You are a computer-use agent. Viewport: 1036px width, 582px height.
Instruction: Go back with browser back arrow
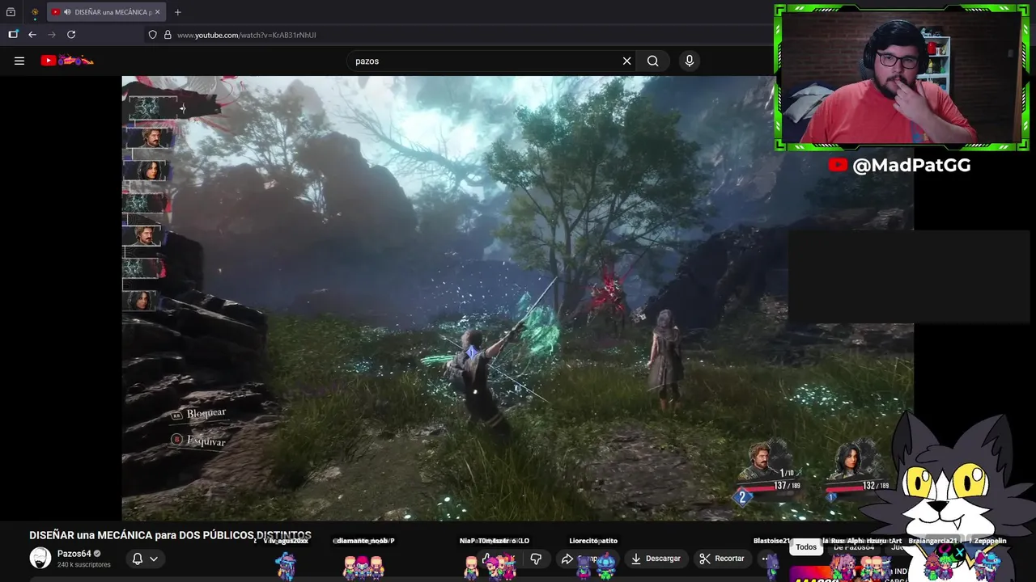pyautogui.click(x=32, y=35)
